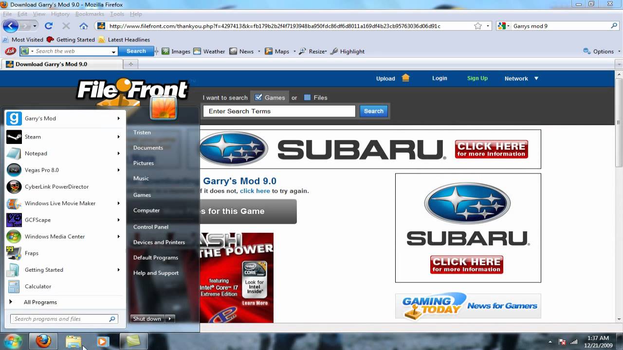Expand the Notepad jump list arrow
Screen dimensions: 623x350
tap(118, 153)
